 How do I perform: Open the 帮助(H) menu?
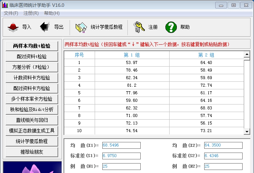(52, 13)
